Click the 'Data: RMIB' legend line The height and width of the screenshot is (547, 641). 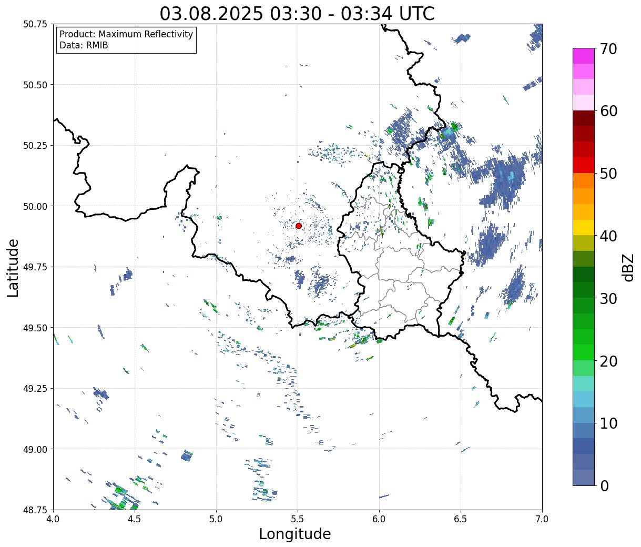pyautogui.click(x=84, y=45)
